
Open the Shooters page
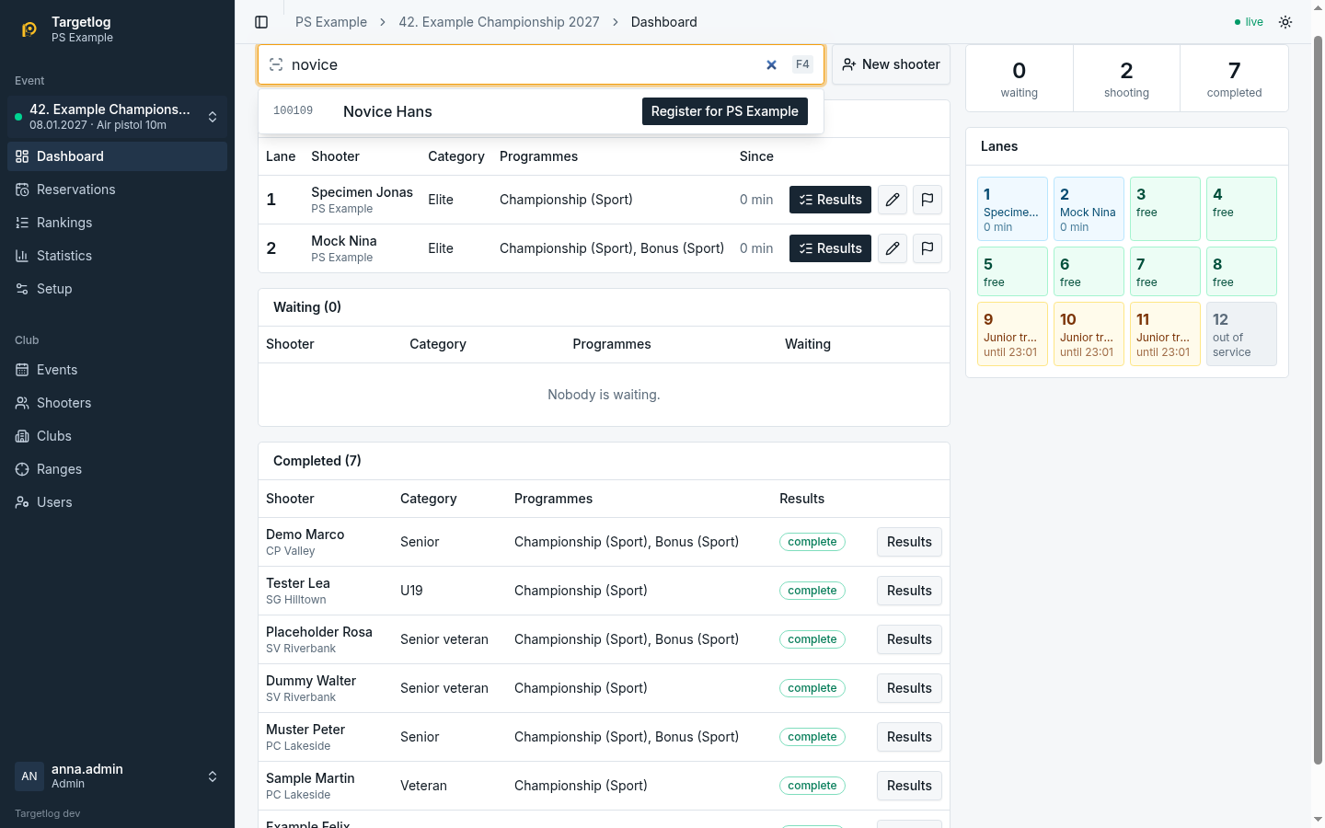pos(118,403)
